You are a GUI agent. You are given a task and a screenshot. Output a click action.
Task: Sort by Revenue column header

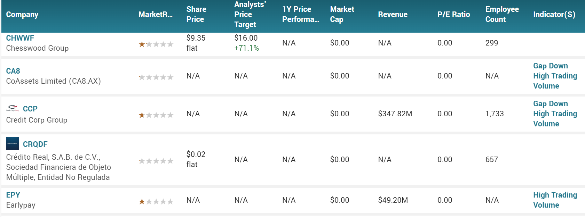(393, 15)
